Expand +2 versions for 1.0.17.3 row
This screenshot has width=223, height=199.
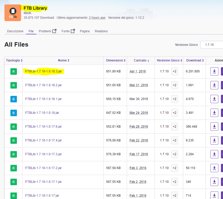(175, 154)
